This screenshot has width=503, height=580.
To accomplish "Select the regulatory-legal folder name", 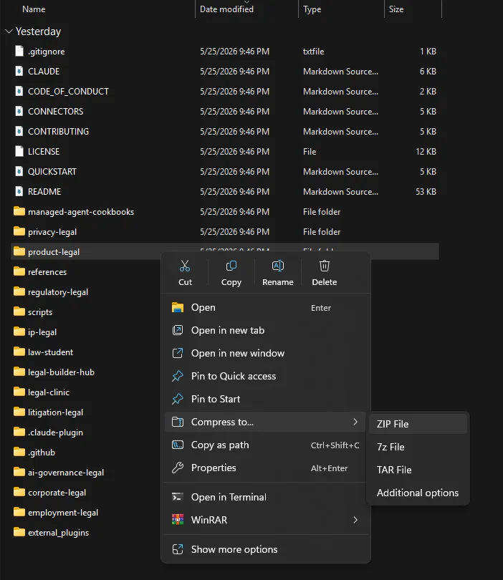I will 58,292.
